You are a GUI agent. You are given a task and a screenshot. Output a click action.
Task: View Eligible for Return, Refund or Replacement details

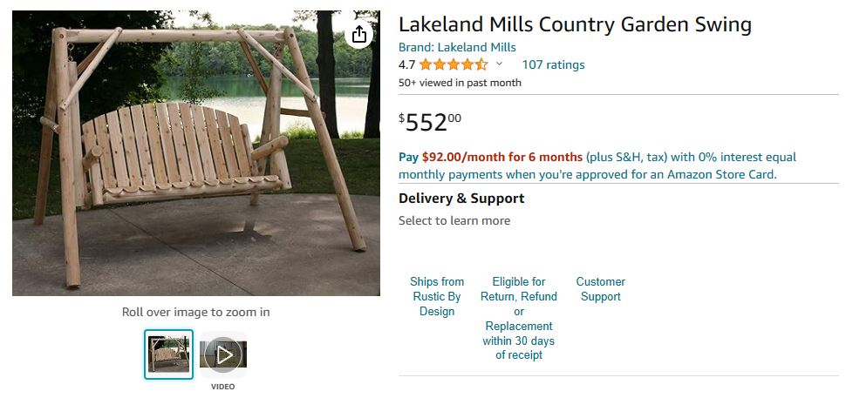tap(519, 318)
